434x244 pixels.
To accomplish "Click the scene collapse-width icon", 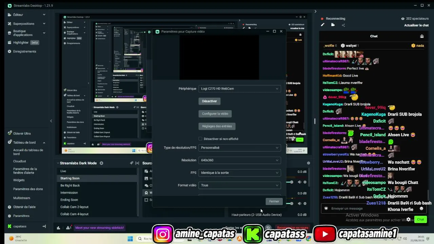I will coord(137,163).
